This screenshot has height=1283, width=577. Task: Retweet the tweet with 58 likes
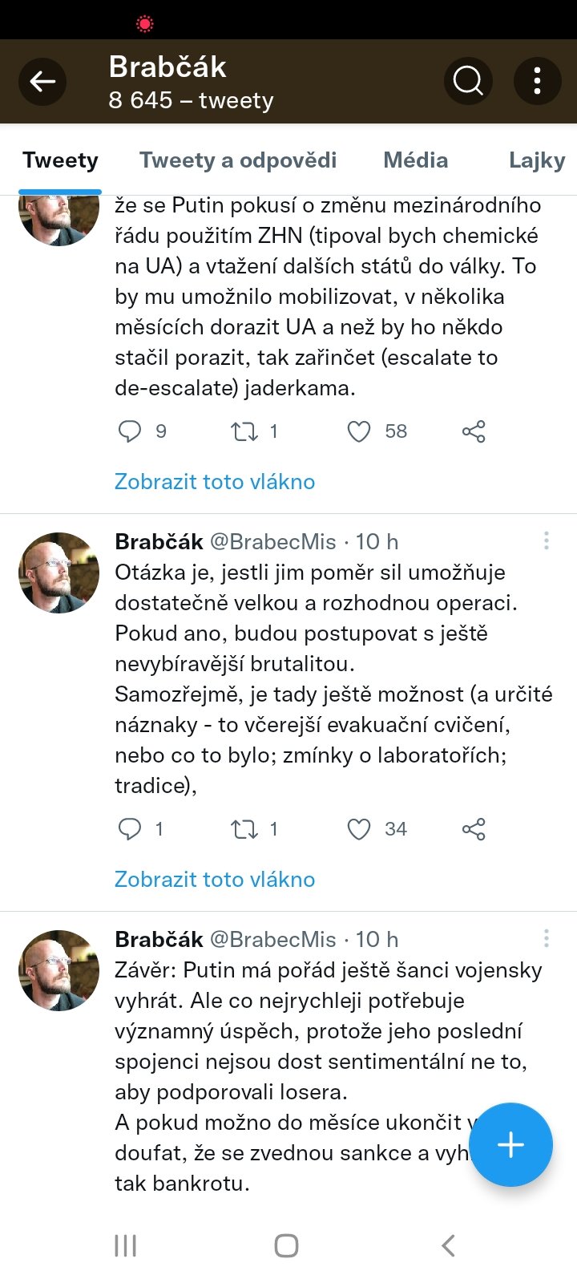tap(244, 431)
